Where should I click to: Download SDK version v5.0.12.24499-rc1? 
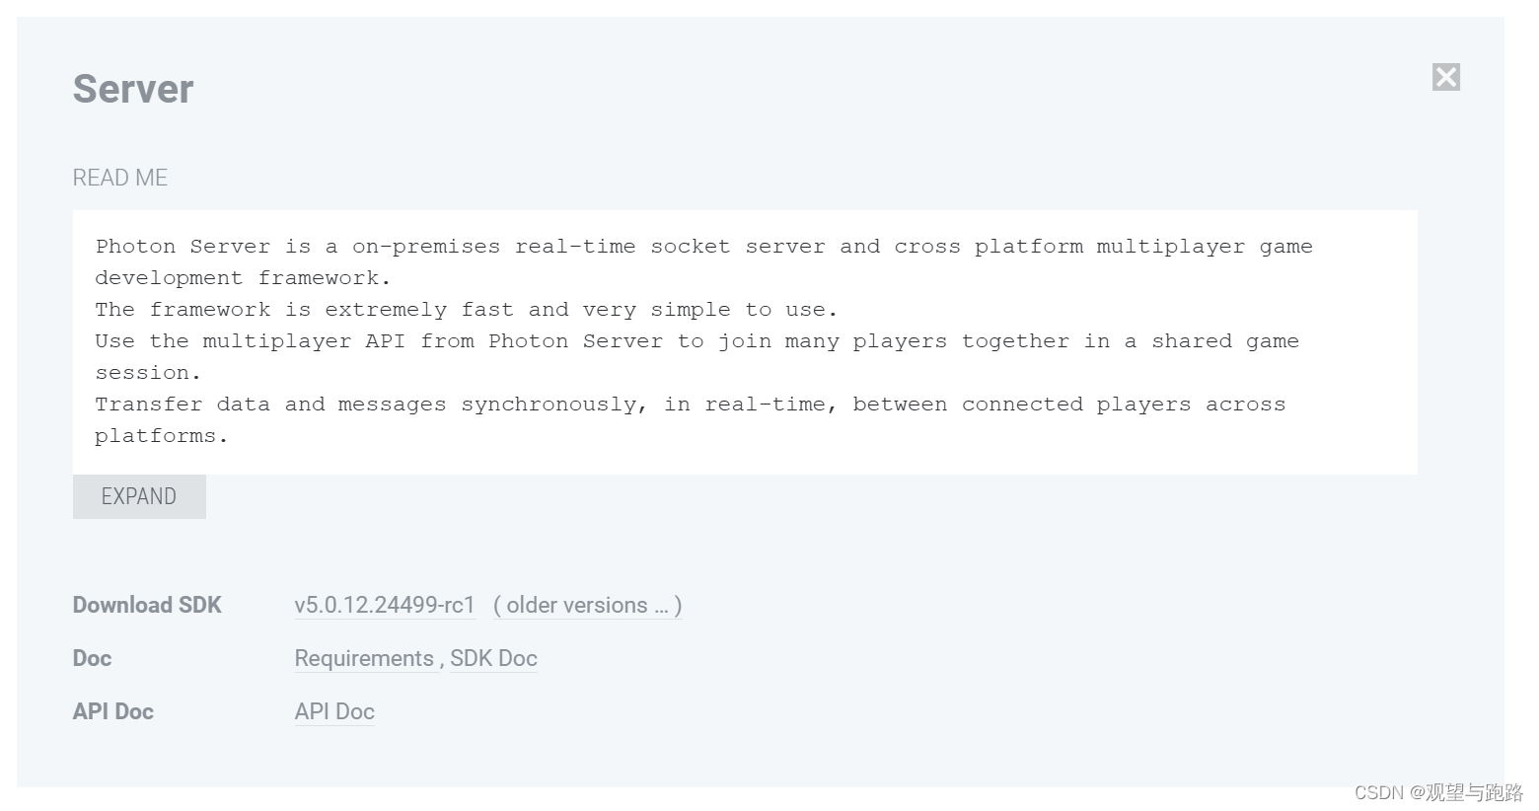click(384, 605)
